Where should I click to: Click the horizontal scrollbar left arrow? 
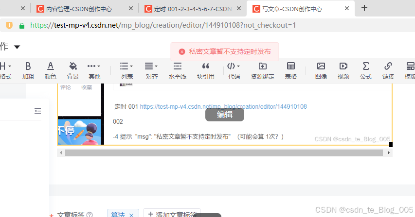click(x=61, y=152)
